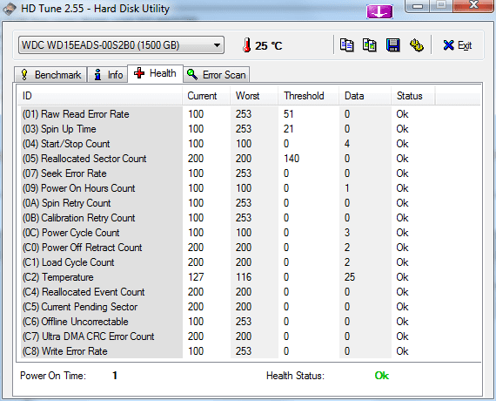Click data value 4 in Start/Stop Count row

[x=347, y=144]
